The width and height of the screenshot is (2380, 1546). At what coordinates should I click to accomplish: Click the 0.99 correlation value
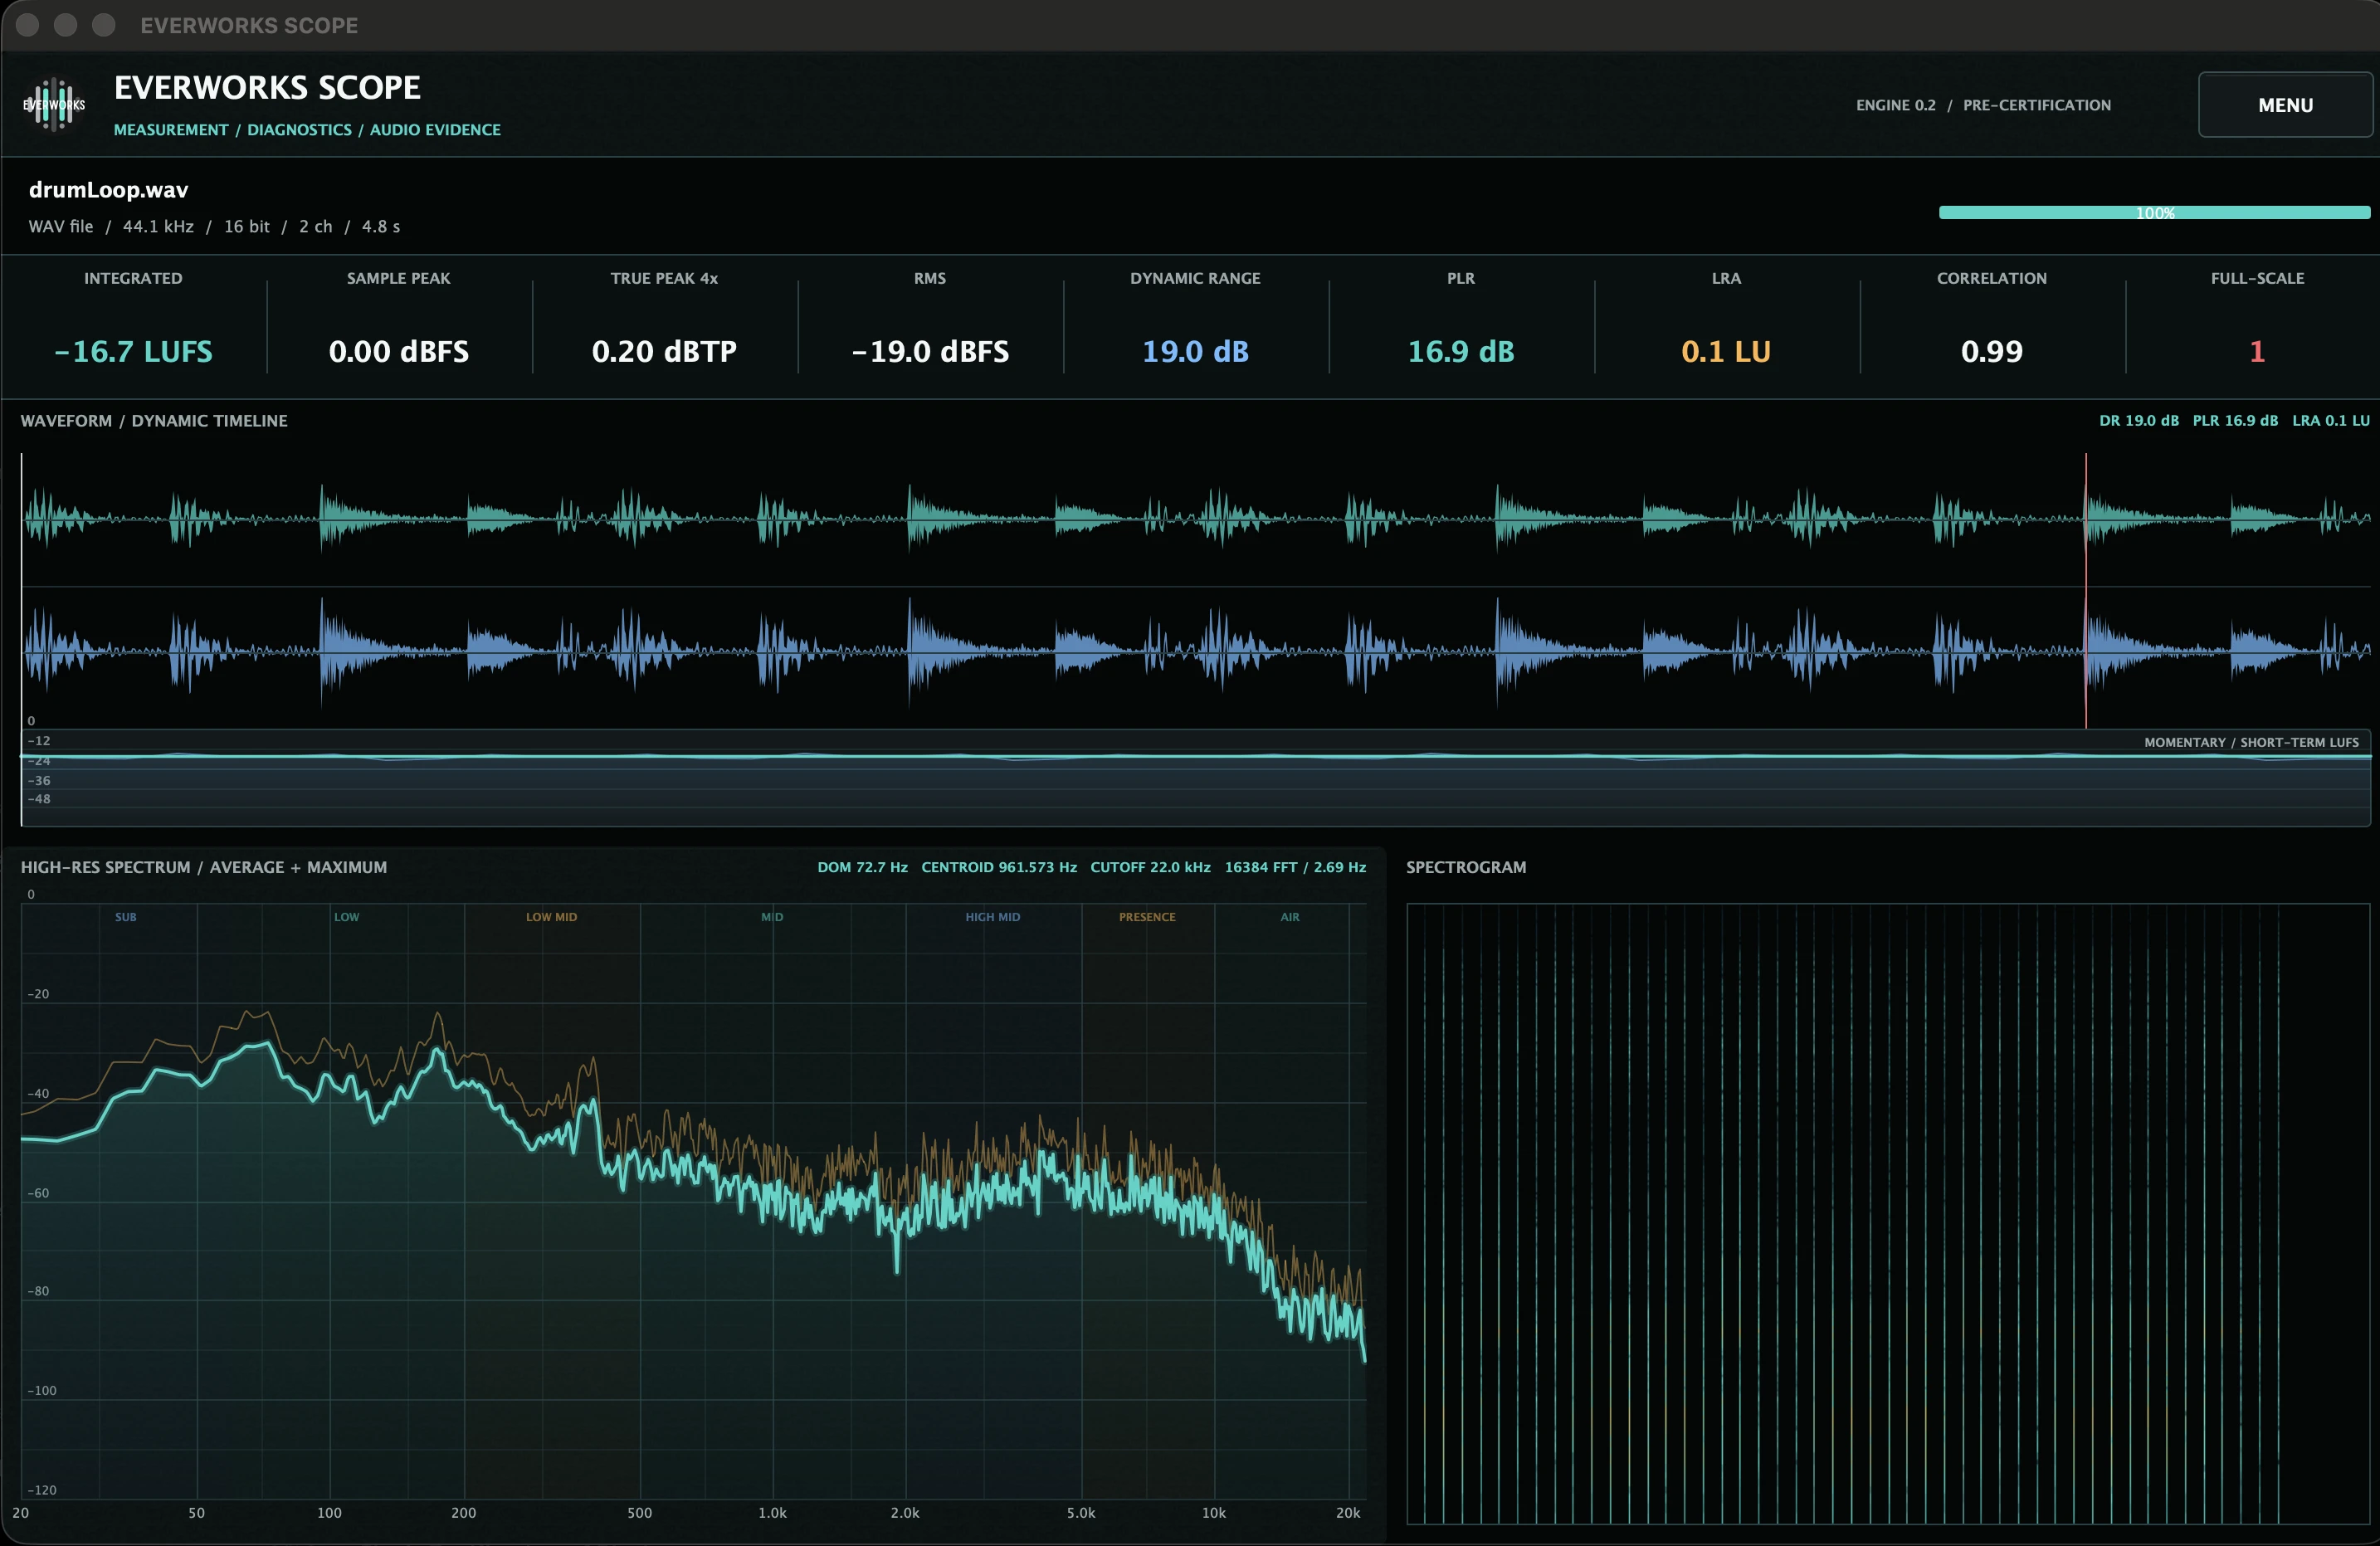(x=1991, y=352)
